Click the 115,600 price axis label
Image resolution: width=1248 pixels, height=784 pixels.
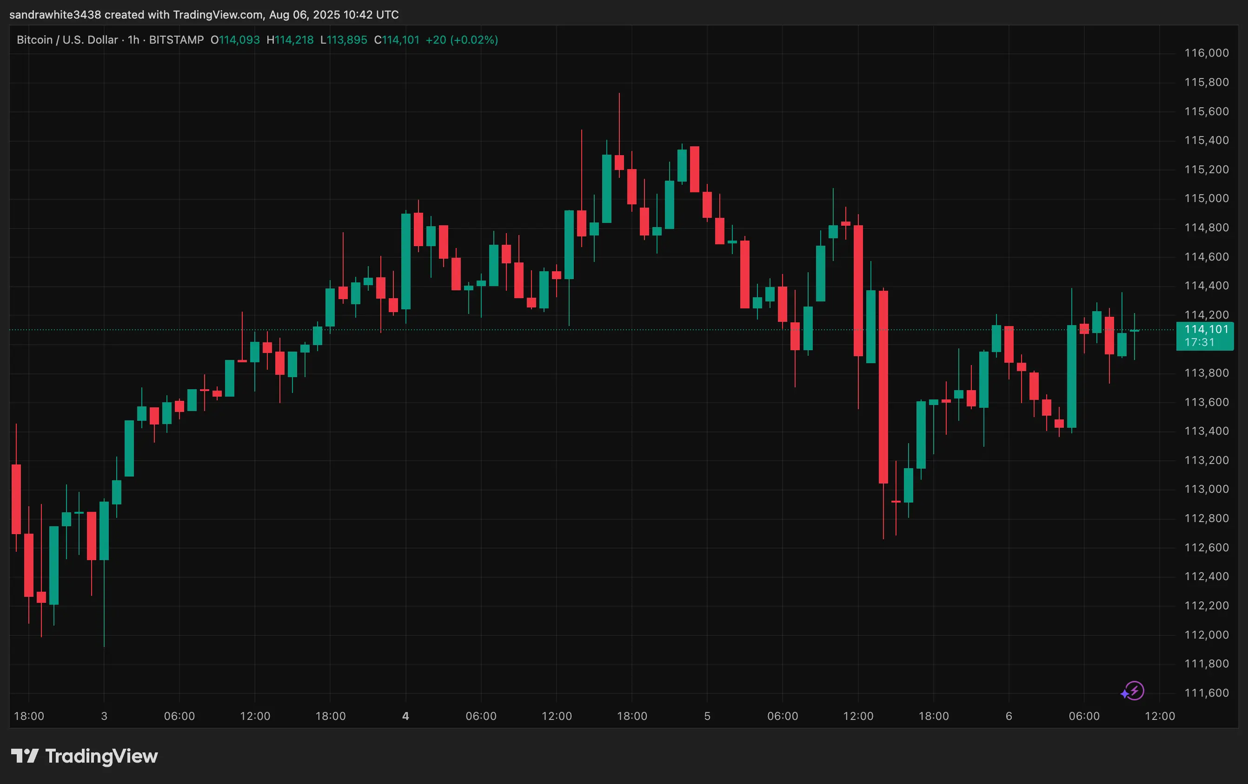(x=1207, y=111)
